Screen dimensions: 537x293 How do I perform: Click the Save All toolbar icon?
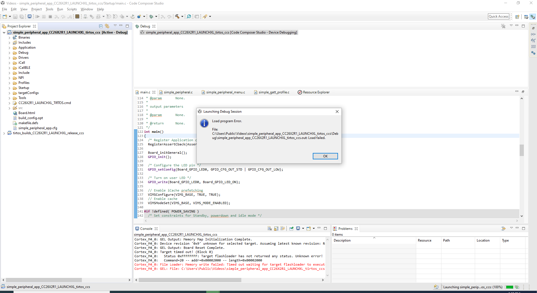pyautogui.click(x=22, y=16)
